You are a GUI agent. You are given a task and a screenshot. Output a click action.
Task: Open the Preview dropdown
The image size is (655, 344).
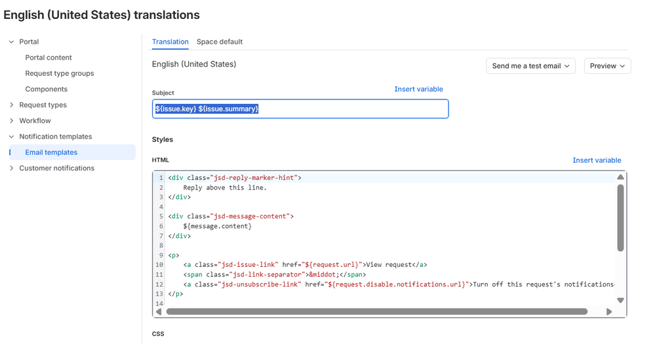tap(607, 66)
